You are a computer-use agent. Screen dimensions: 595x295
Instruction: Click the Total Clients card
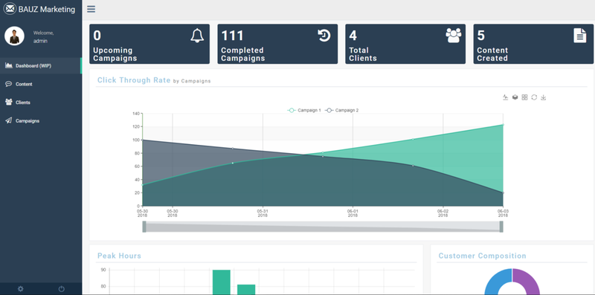click(x=405, y=44)
